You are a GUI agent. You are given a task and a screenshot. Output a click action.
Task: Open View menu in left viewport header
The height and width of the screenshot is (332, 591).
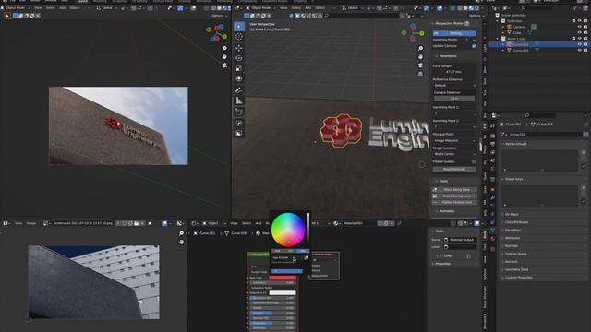click(x=38, y=8)
